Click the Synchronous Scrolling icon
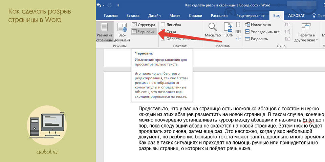325x162 pixels. pos(287,31)
